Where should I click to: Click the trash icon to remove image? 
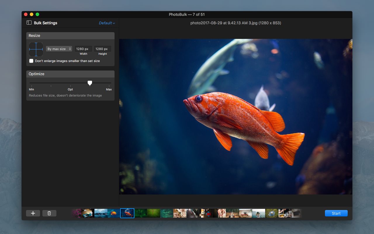click(49, 213)
